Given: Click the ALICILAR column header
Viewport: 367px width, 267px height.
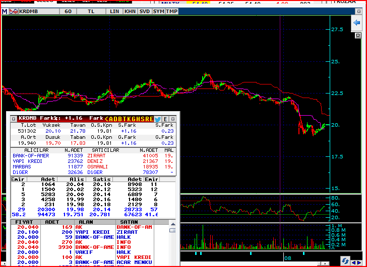Looking at the screenshot, I should pyautogui.click(x=36, y=150).
